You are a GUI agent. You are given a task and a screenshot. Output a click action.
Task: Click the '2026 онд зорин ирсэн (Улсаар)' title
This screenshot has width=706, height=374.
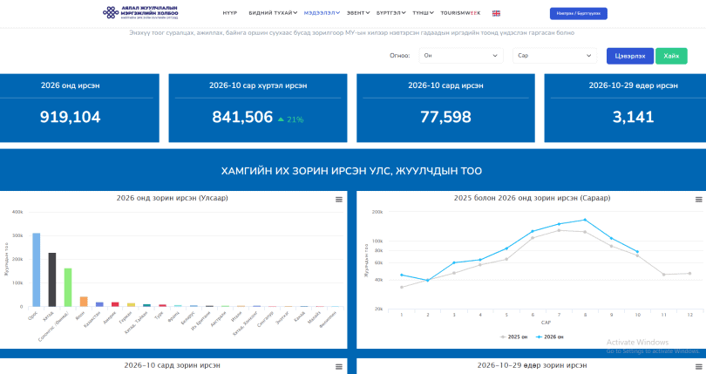point(172,198)
